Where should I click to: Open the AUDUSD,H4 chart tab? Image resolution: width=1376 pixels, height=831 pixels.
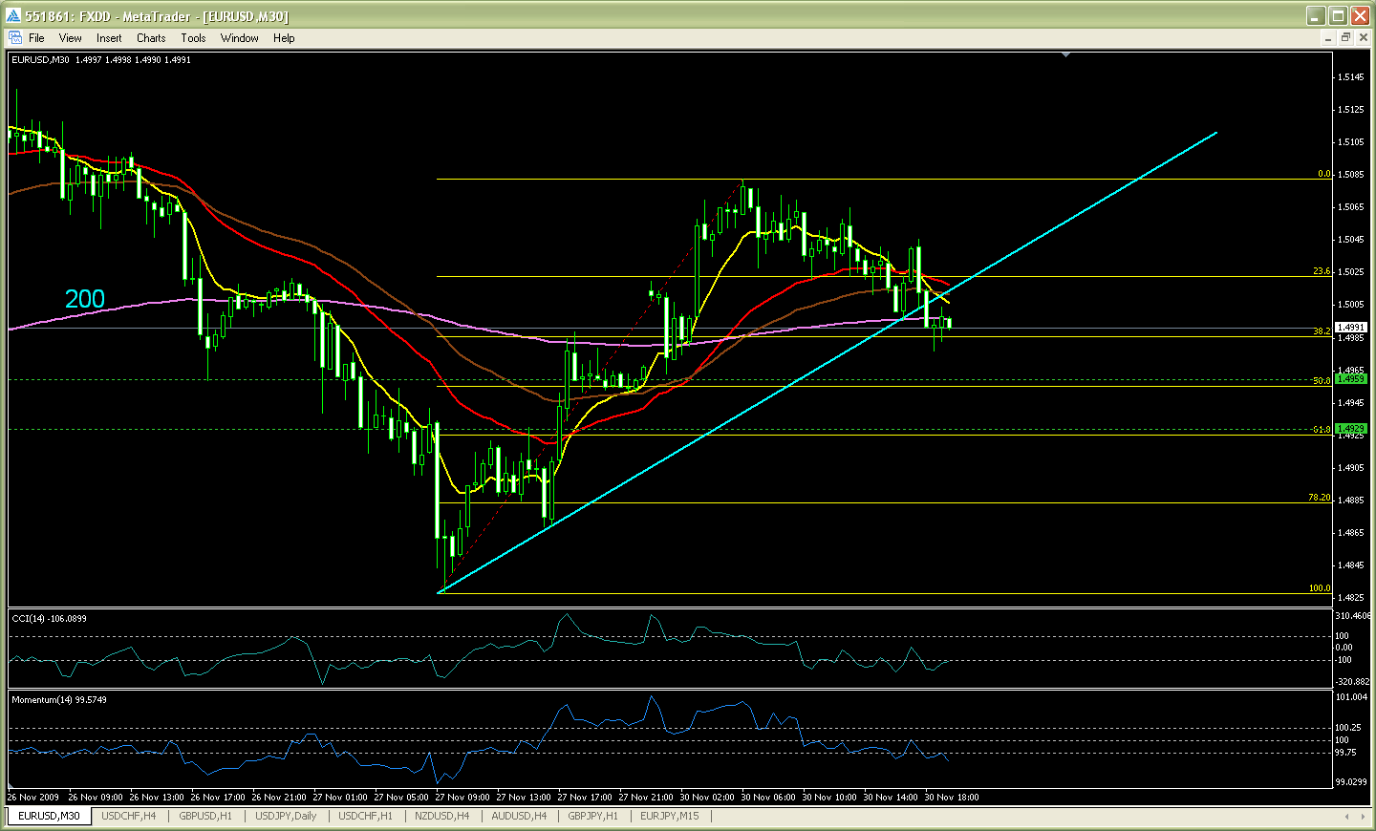point(519,816)
